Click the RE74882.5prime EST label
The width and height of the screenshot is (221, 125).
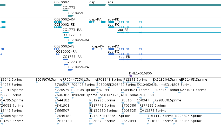pyautogui.click(x=152, y=106)
